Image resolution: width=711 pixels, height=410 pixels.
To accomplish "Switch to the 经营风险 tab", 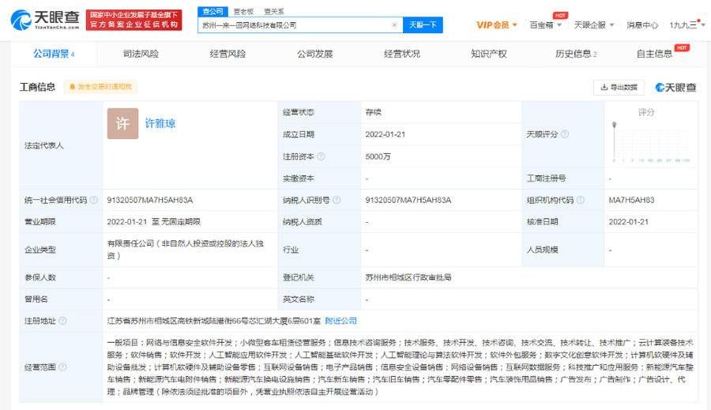I will (228, 54).
